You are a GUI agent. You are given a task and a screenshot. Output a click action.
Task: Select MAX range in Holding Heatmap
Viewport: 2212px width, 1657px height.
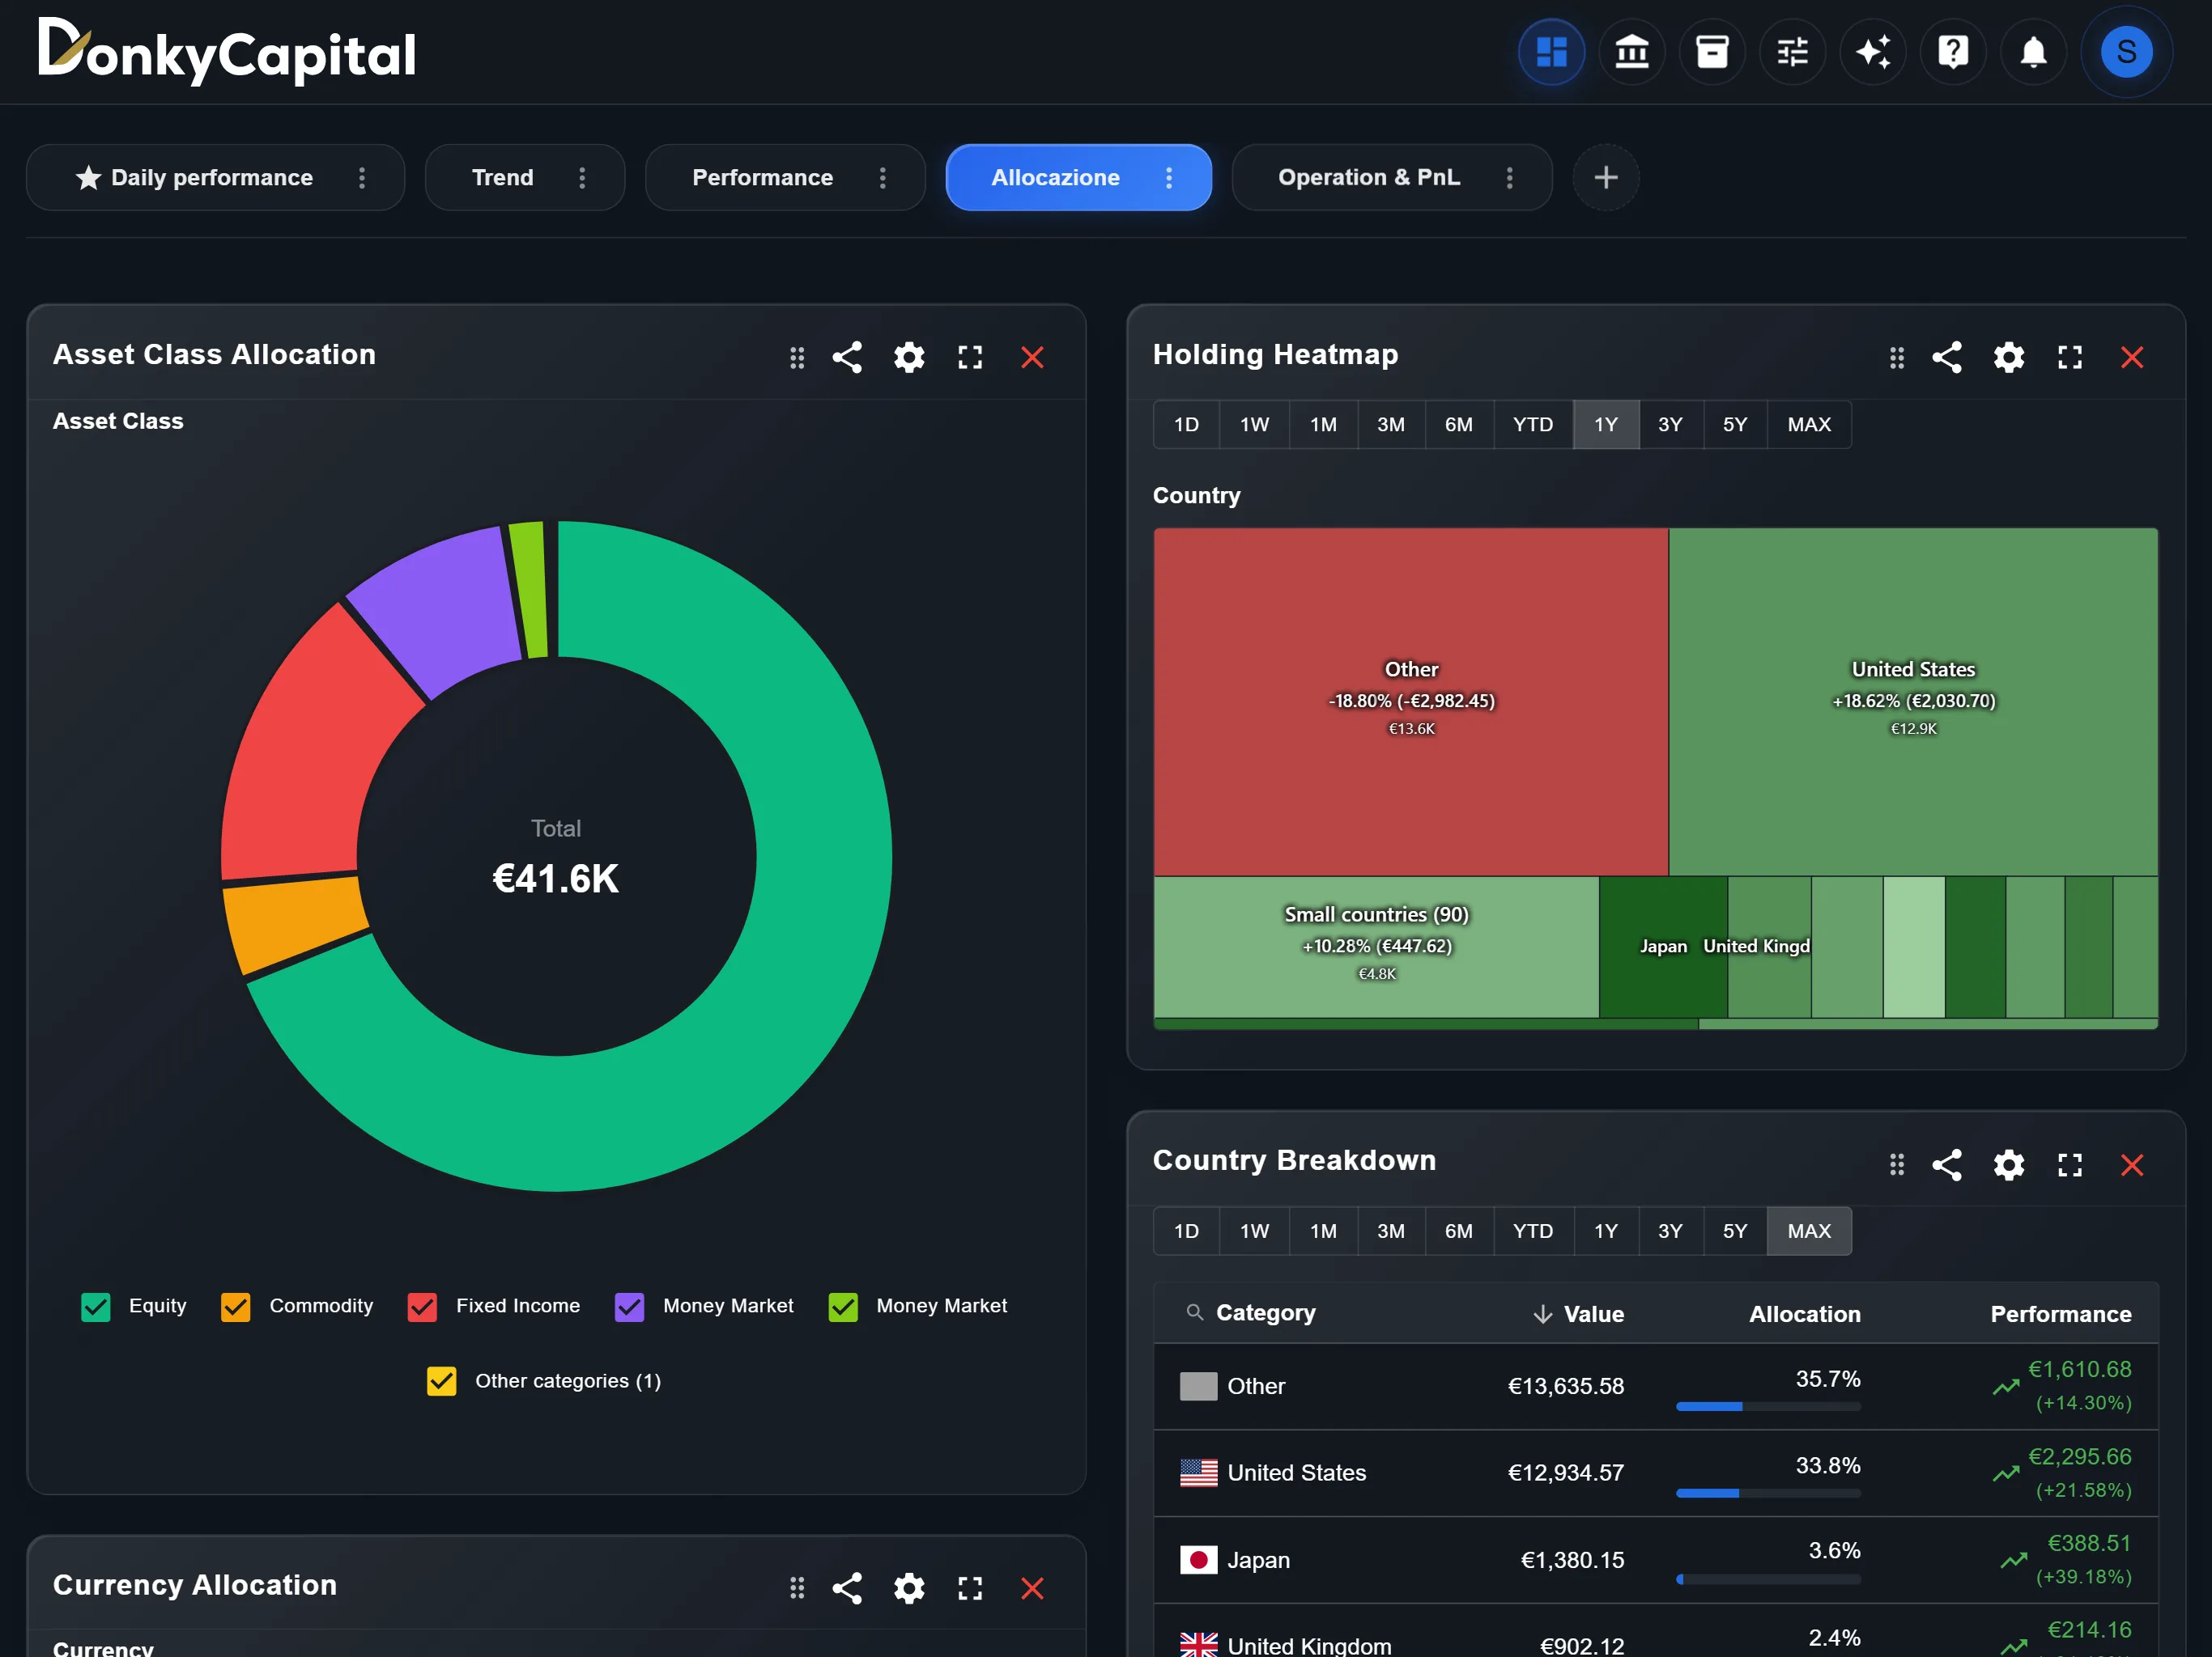pyautogui.click(x=1808, y=425)
